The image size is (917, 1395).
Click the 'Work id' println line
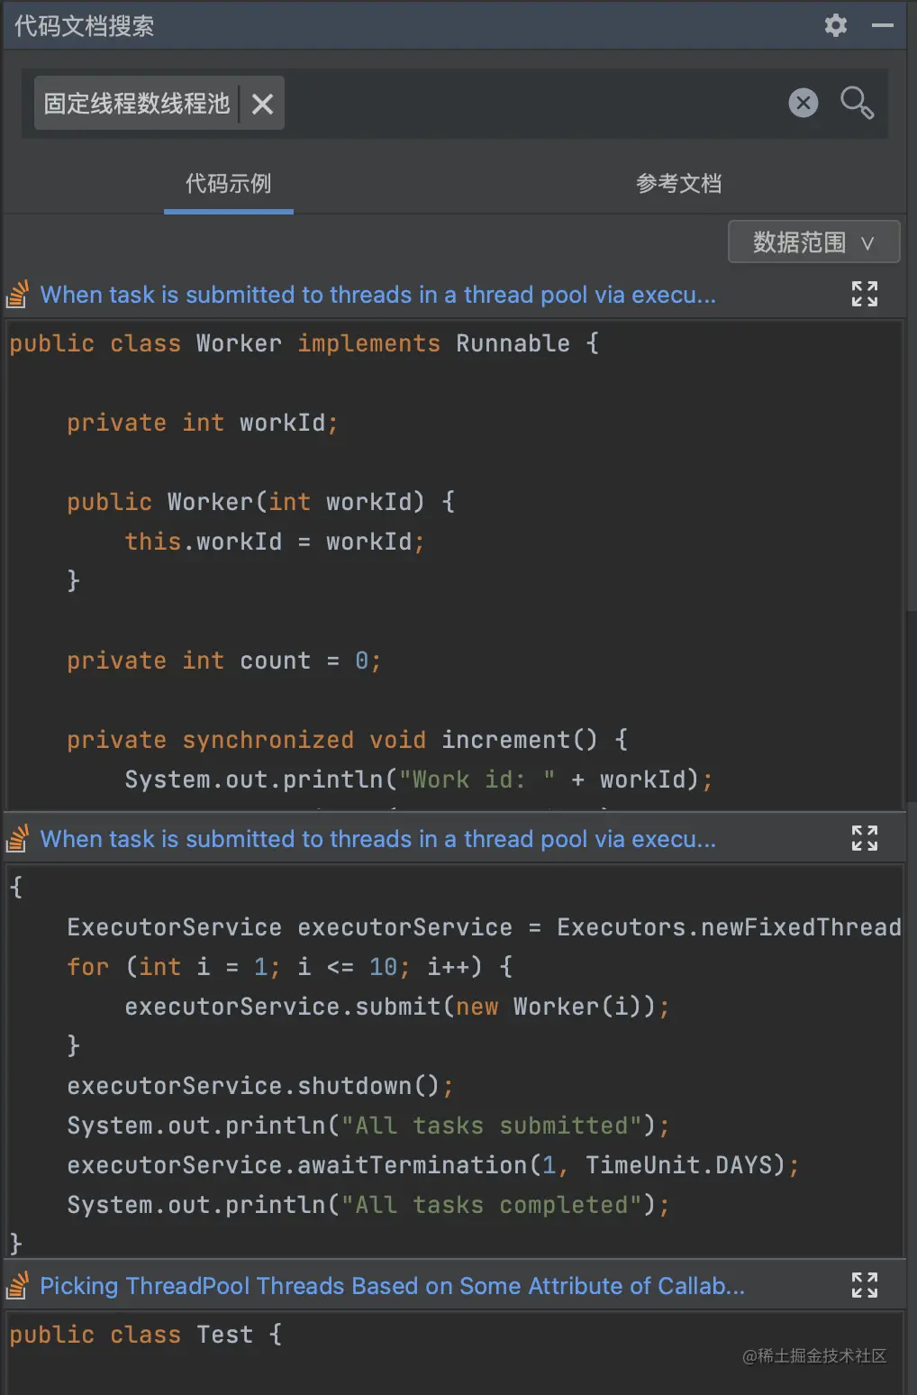pyautogui.click(x=419, y=780)
